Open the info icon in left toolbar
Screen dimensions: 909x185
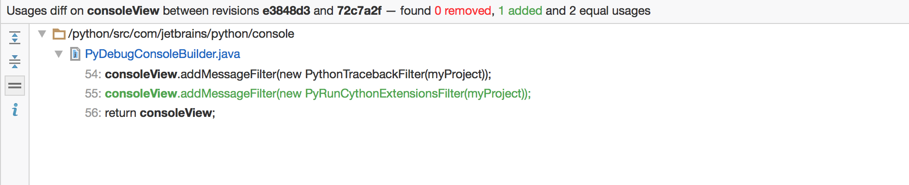(15, 110)
